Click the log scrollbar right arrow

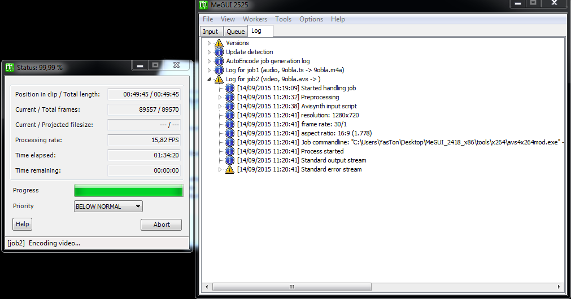point(559,287)
